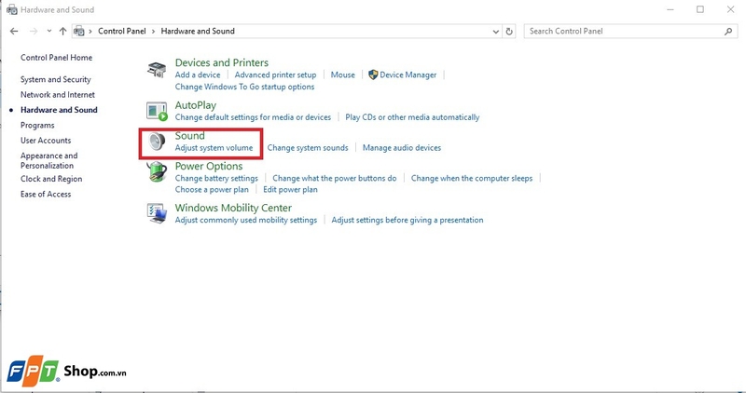Click the address bar Control Panel icon

pyautogui.click(x=79, y=32)
